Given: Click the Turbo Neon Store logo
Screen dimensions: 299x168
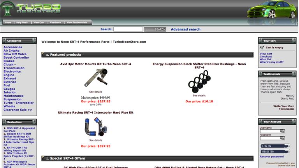Looking at the screenshot, I should [x=32, y=9].
